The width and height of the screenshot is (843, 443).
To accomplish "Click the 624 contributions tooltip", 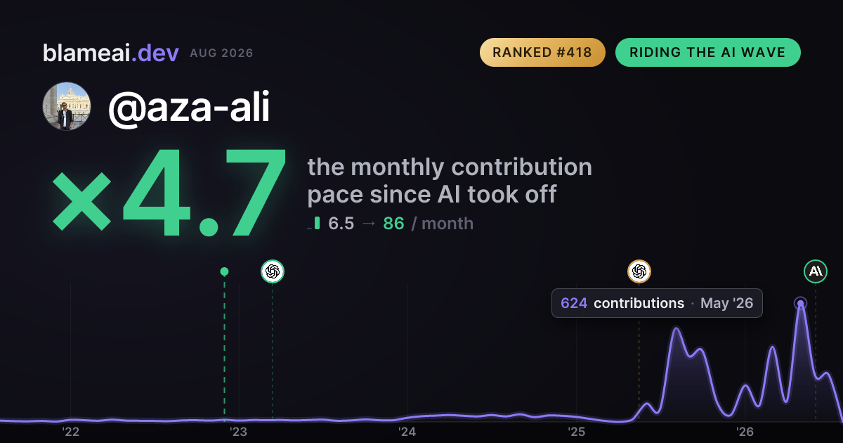I will [657, 303].
